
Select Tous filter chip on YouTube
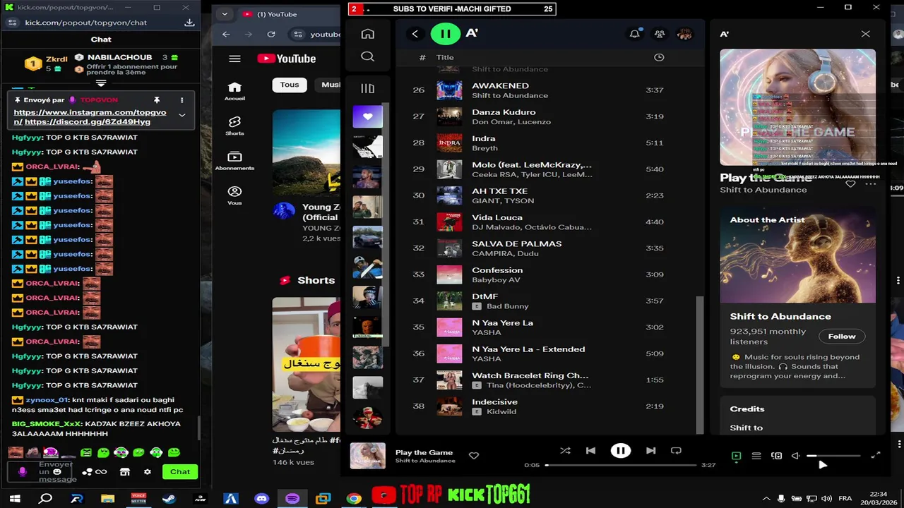(x=290, y=85)
